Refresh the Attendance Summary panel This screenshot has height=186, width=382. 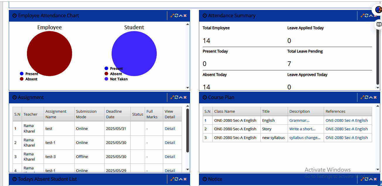click(x=366, y=15)
